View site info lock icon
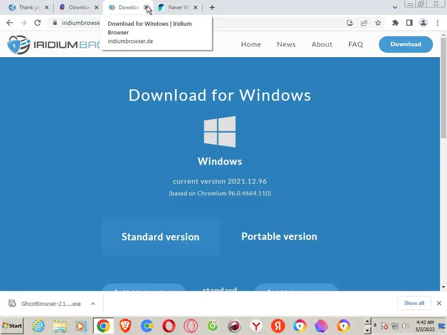 click(55, 23)
